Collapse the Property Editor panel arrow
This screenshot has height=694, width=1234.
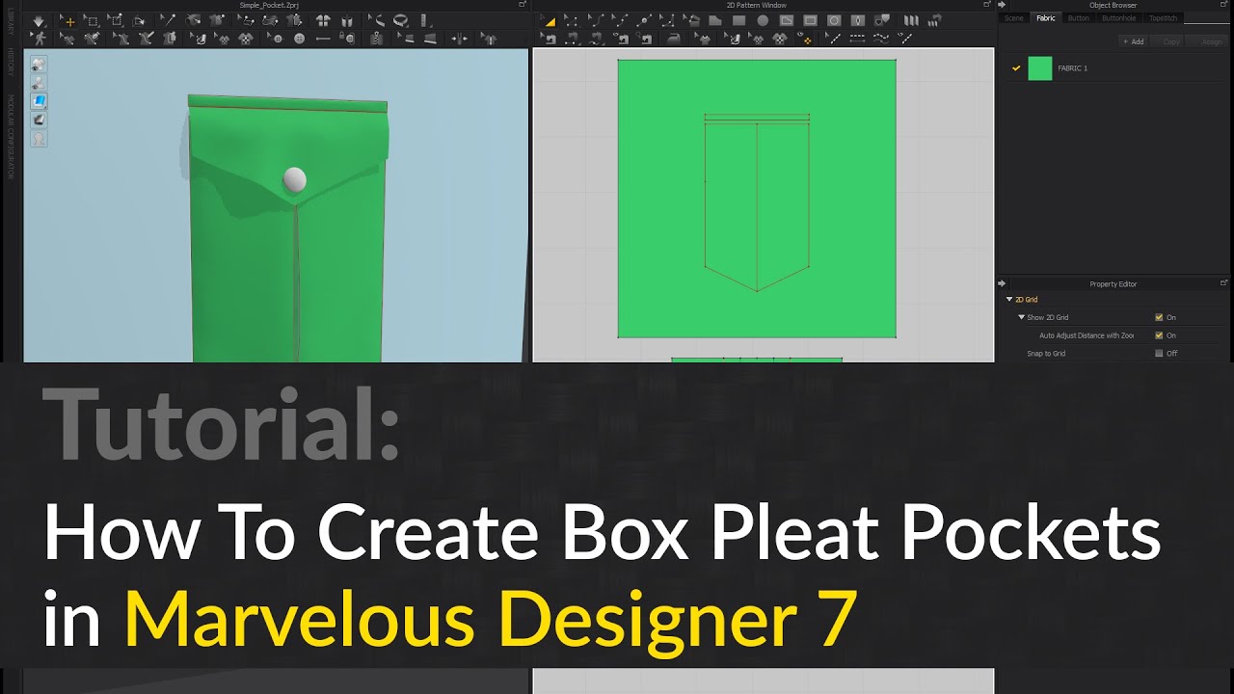tap(1004, 284)
